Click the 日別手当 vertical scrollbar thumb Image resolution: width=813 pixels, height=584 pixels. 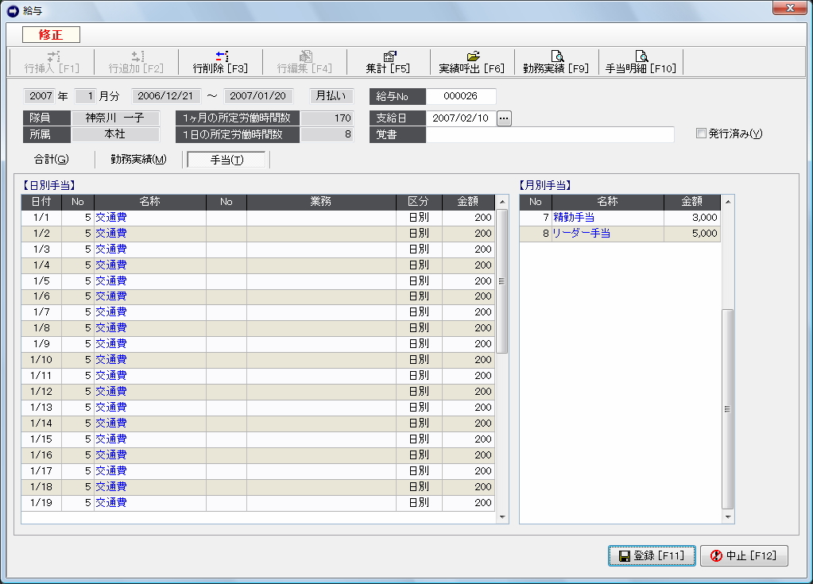502,281
